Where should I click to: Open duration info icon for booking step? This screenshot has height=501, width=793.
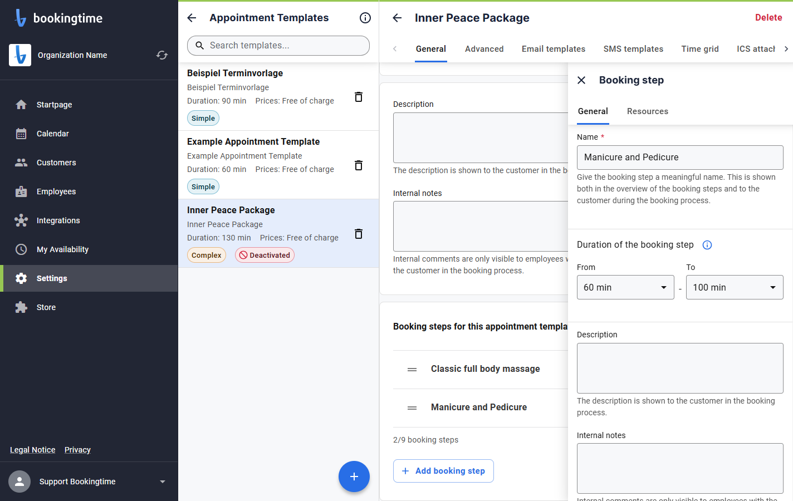(707, 245)
